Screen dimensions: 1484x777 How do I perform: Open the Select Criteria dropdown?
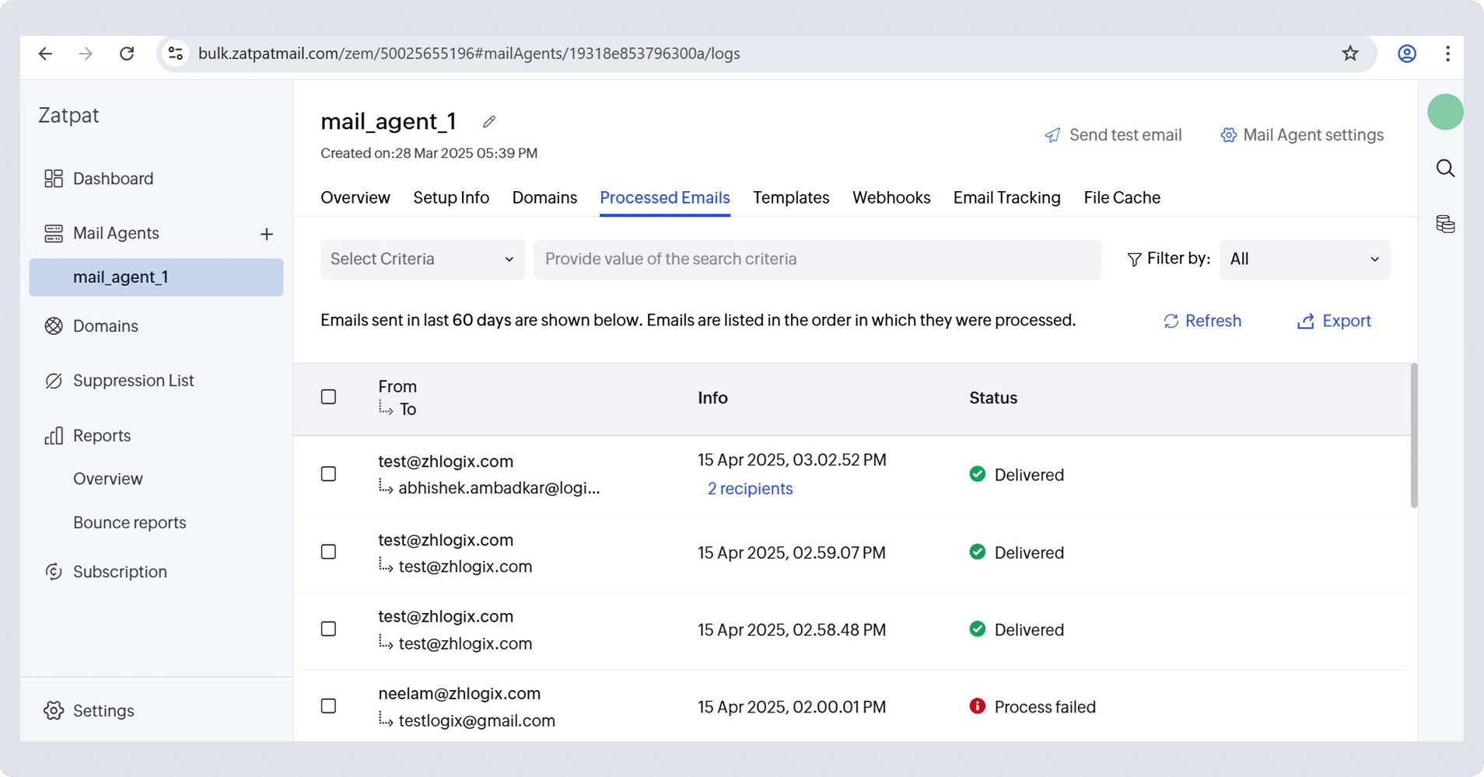(422, 260)
